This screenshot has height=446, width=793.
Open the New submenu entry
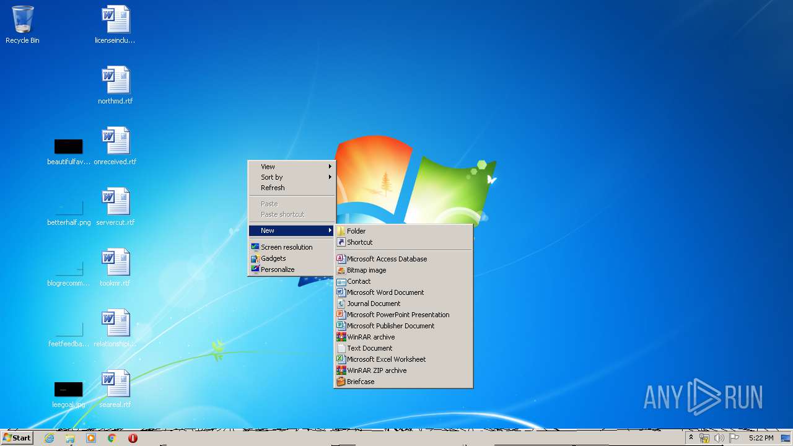point(292,230)
